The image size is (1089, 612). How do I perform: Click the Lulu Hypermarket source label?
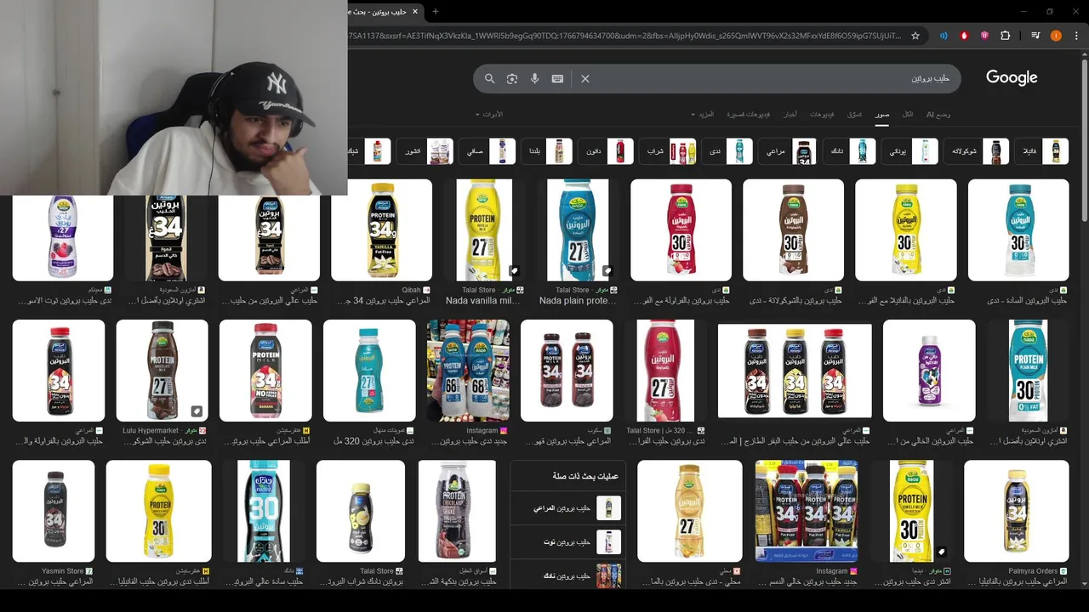[151, 431]
